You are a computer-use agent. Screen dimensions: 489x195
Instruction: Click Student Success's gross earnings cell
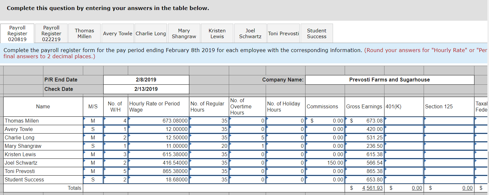click(364, 180)
